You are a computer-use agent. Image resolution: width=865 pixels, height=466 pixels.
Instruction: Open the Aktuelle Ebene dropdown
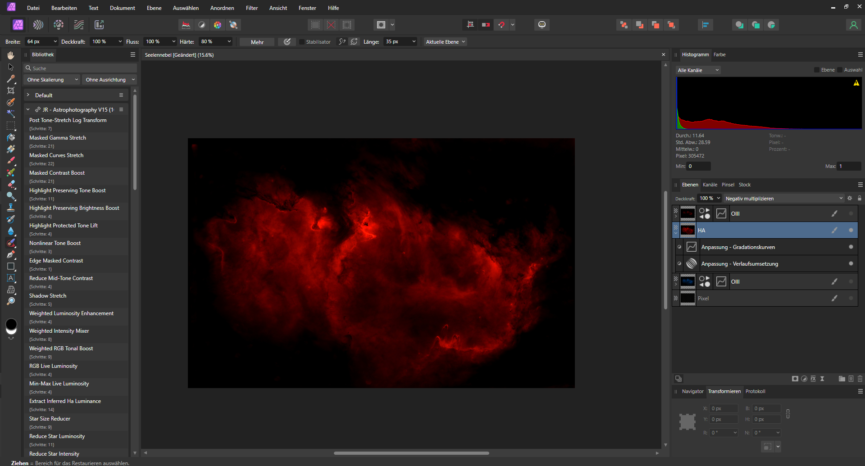pyautogui.click(x=445, y=42)
